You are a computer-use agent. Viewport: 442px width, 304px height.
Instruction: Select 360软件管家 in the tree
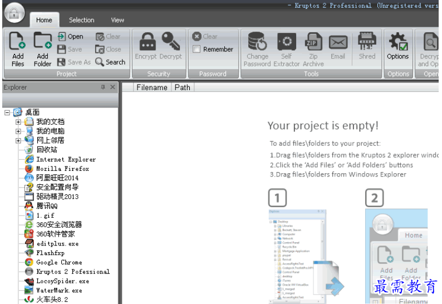tap(56, 234)
